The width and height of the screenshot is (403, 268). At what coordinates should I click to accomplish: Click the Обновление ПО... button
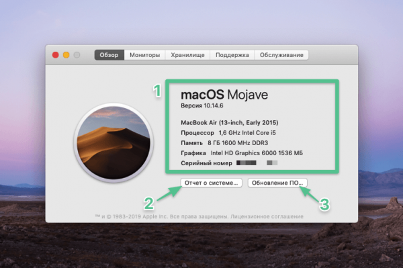277,183
